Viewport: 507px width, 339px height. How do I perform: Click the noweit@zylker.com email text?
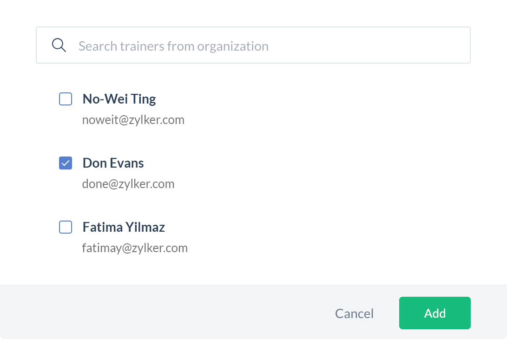click(x=133, y=120)
